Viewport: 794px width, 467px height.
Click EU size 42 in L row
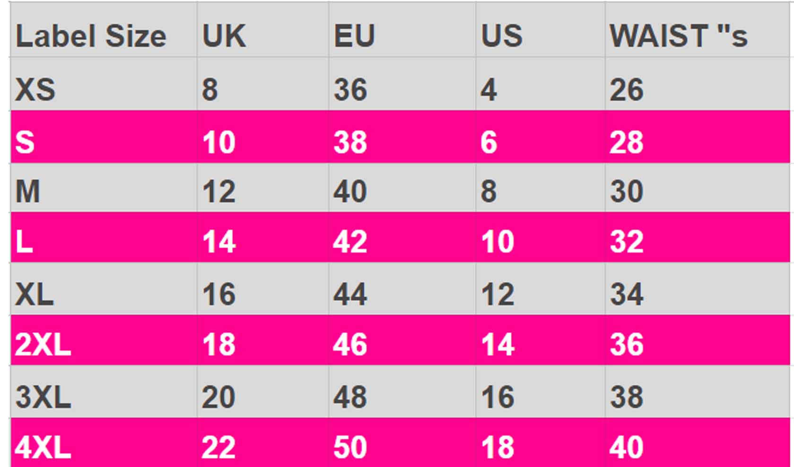(350, 242)
